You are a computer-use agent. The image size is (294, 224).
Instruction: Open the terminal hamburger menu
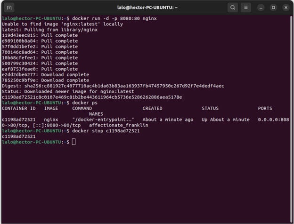[246, 8]
